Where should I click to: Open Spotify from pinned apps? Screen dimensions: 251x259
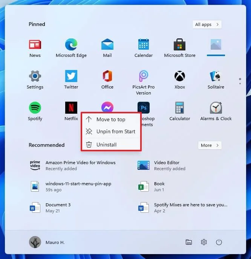(35, 111)
